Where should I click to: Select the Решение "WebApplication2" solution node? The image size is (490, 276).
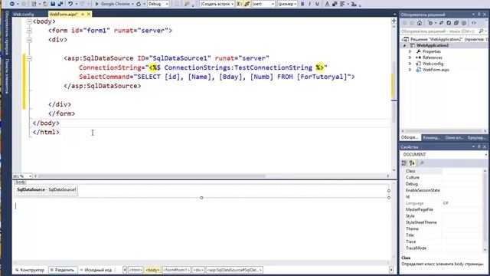point(446,39)
